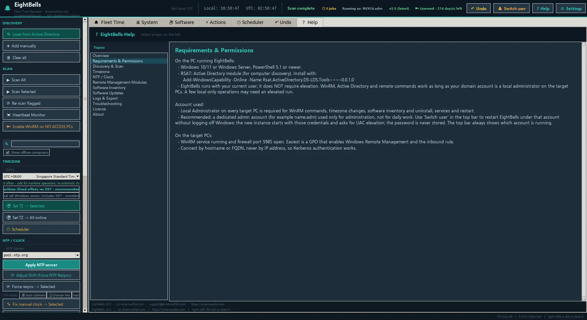The image size is (587, 320).
Task: Click Re-scan flagged button
Action: click(x=41, y=103)
